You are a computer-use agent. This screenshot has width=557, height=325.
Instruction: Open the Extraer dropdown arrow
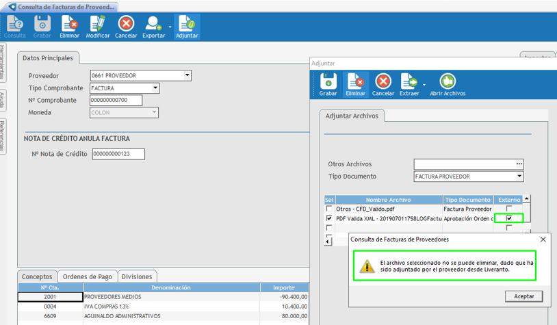424,85
